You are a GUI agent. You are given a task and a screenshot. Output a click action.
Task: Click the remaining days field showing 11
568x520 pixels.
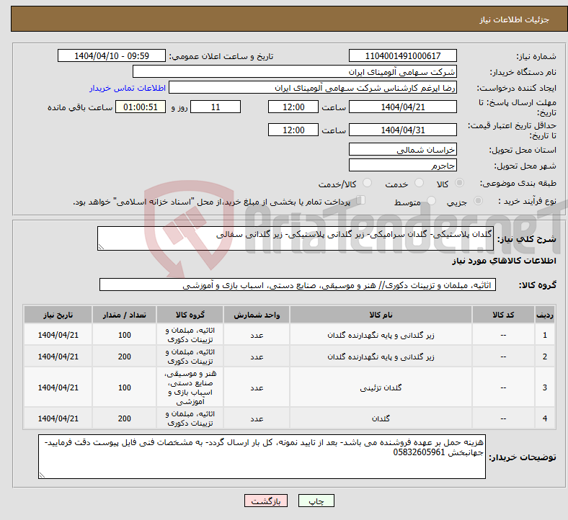pos(216,107)
